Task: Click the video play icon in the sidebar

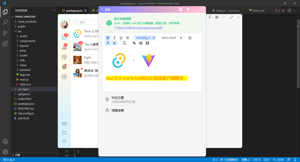Action: [64, 77]
